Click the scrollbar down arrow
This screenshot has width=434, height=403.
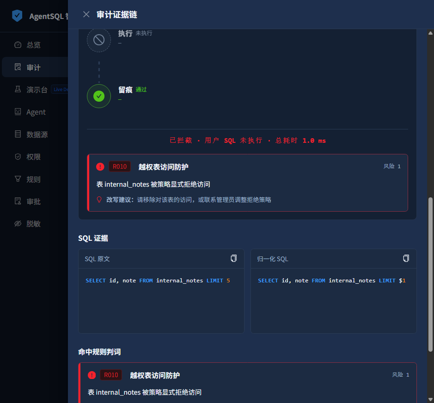coord(430,400)
